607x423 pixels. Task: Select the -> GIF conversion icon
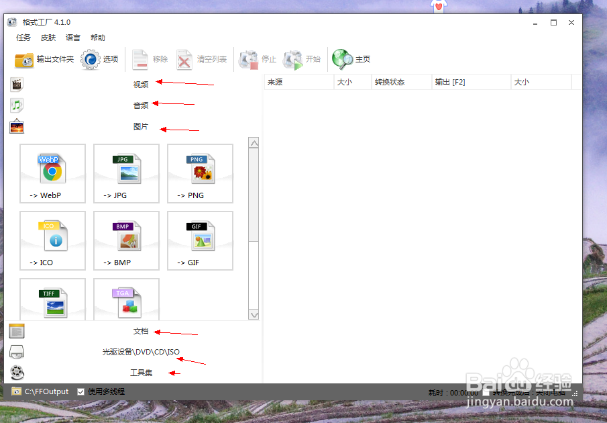tap(200, 240)
